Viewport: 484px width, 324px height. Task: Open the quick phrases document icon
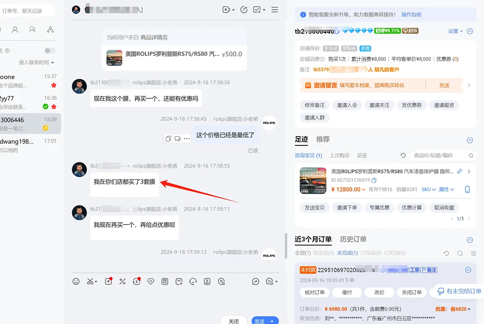pos(207,281)
